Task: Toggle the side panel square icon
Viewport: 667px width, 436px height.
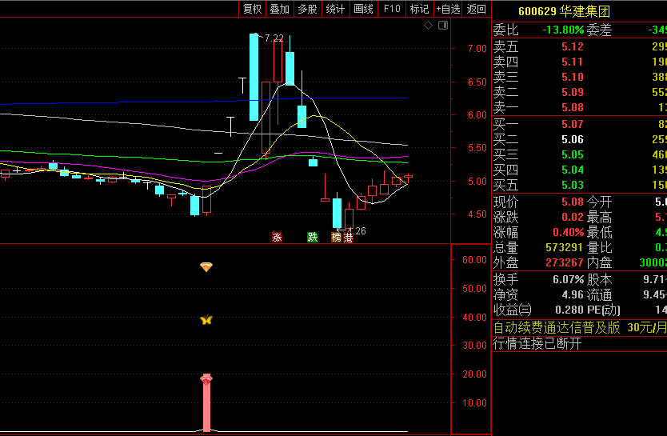Action: [x=443, y=26]
